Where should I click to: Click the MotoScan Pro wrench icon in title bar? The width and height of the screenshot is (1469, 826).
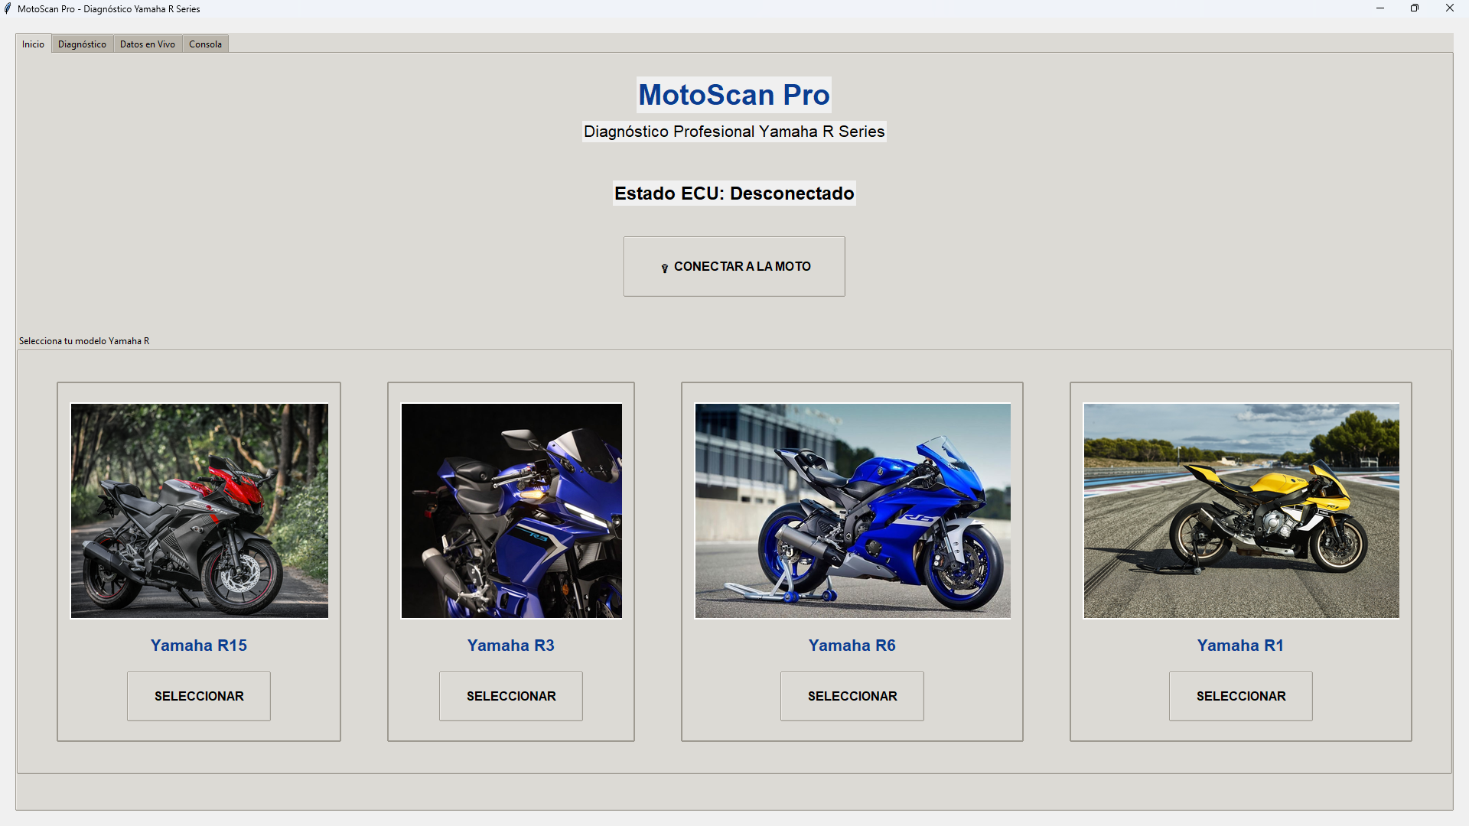(8, 8)
